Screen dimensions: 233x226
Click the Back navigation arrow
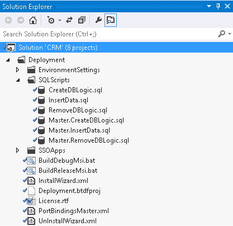pos(8,20)
